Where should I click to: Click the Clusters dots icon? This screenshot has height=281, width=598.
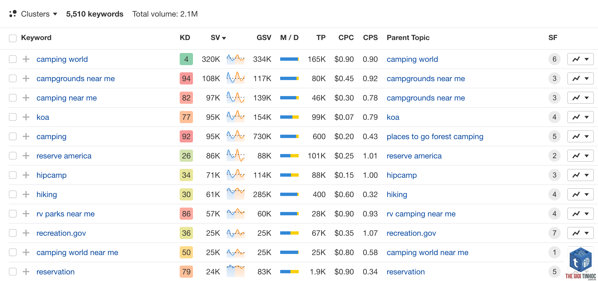tap(13, 14)
